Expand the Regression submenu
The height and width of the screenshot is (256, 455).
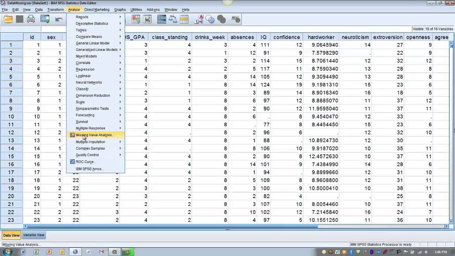95,69
